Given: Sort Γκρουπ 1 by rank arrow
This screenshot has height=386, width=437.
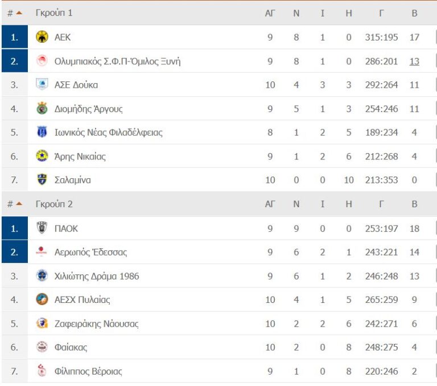Looking at the screenshot, I should click(x=19, y=13).
